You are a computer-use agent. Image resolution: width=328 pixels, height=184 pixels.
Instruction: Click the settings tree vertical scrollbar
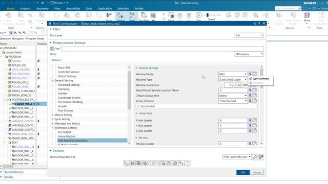pos(129,90)
